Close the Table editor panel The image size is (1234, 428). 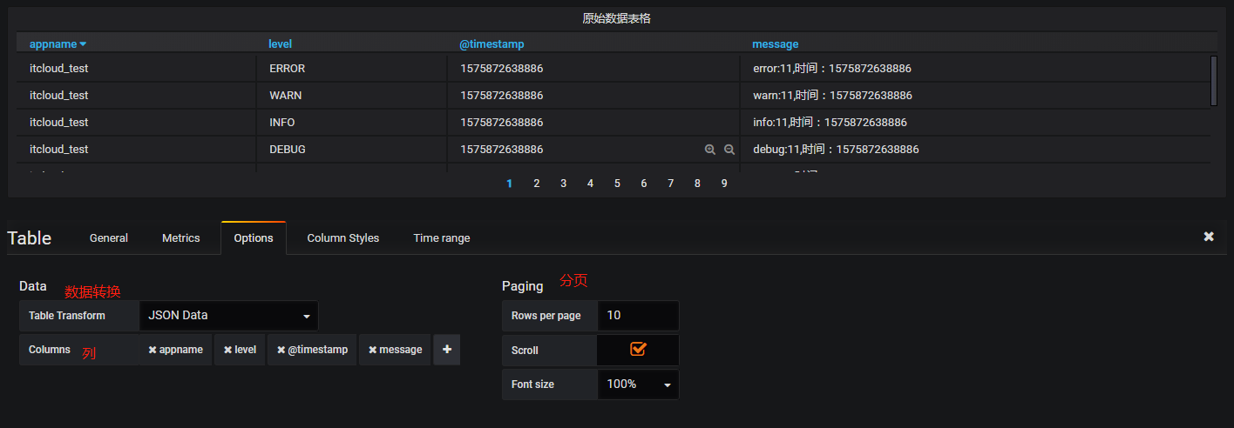pos(1209,237)
